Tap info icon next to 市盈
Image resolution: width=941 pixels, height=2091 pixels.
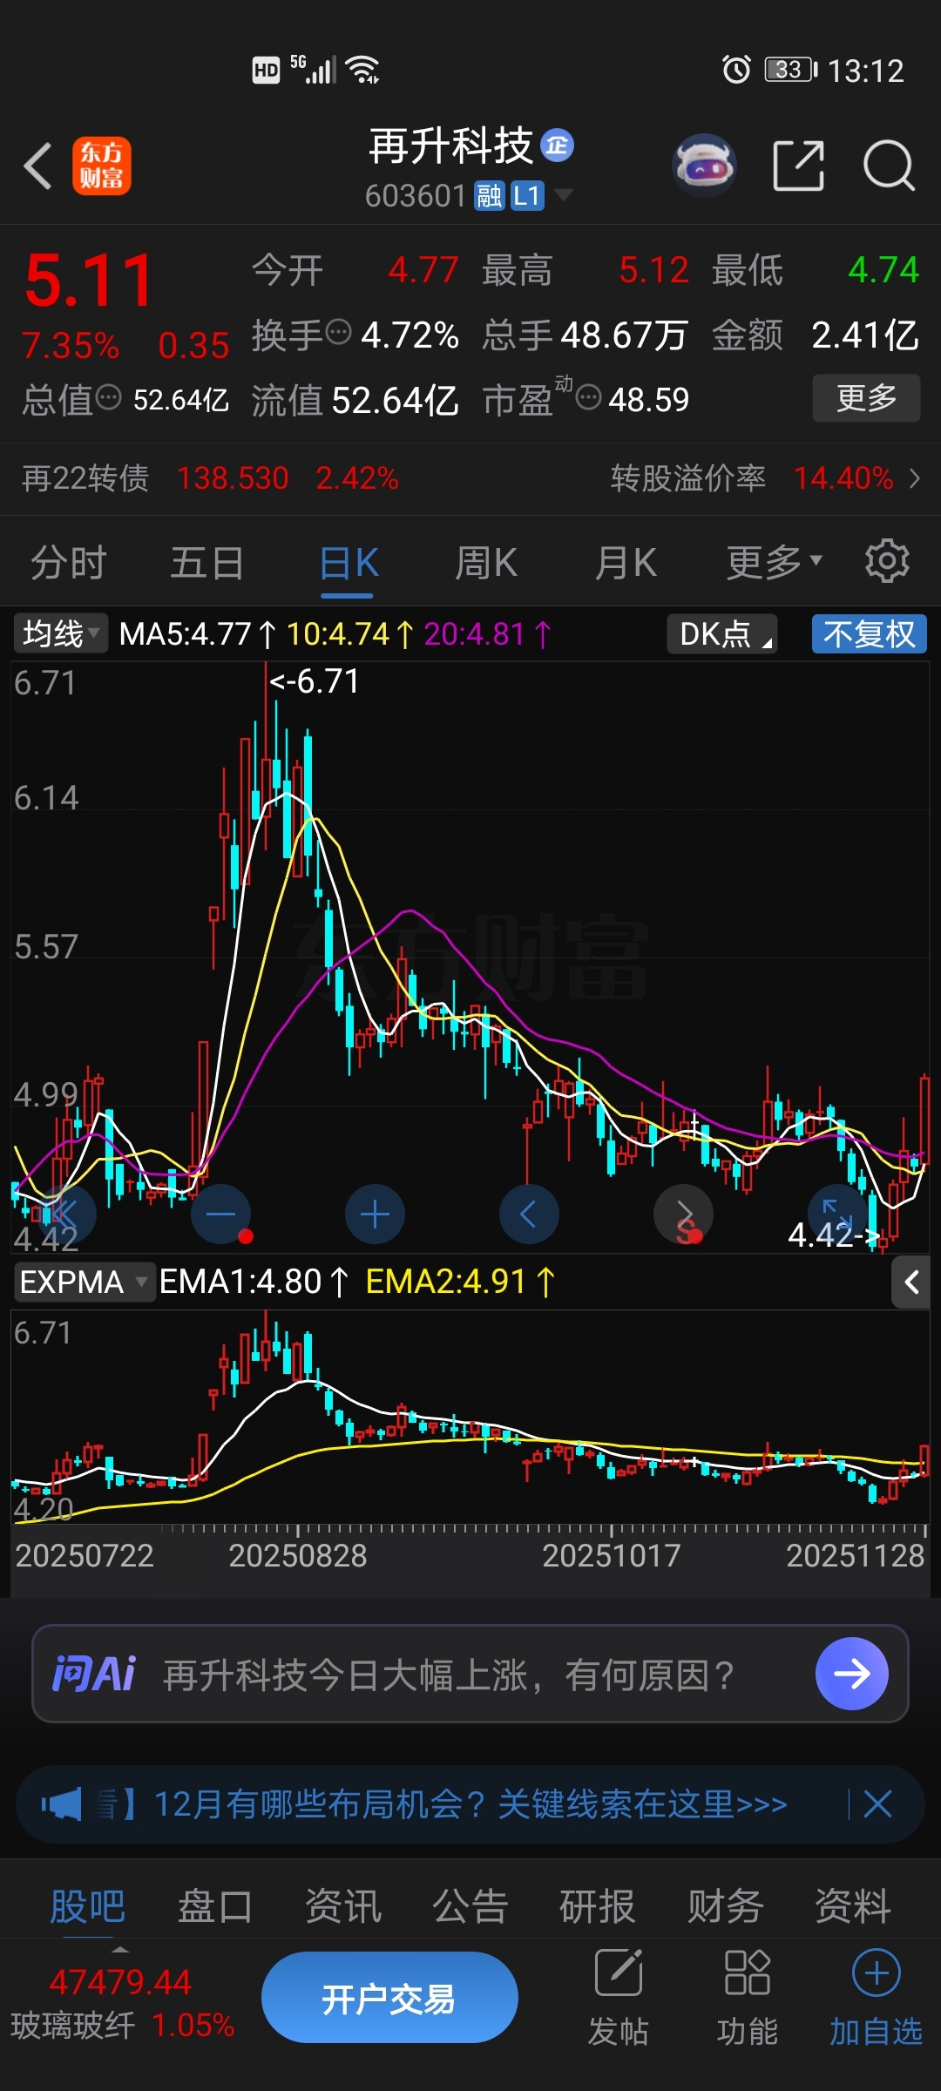coord(589,398)
